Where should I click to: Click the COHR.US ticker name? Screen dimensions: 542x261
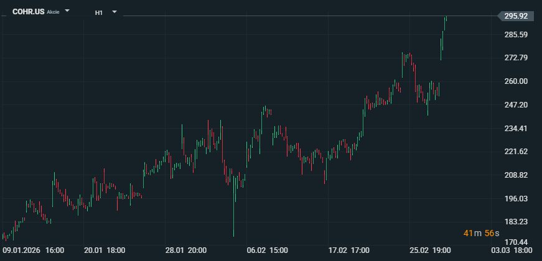(x=29, y=12)
